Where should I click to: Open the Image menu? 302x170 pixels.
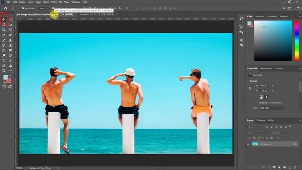coord(22,2)
